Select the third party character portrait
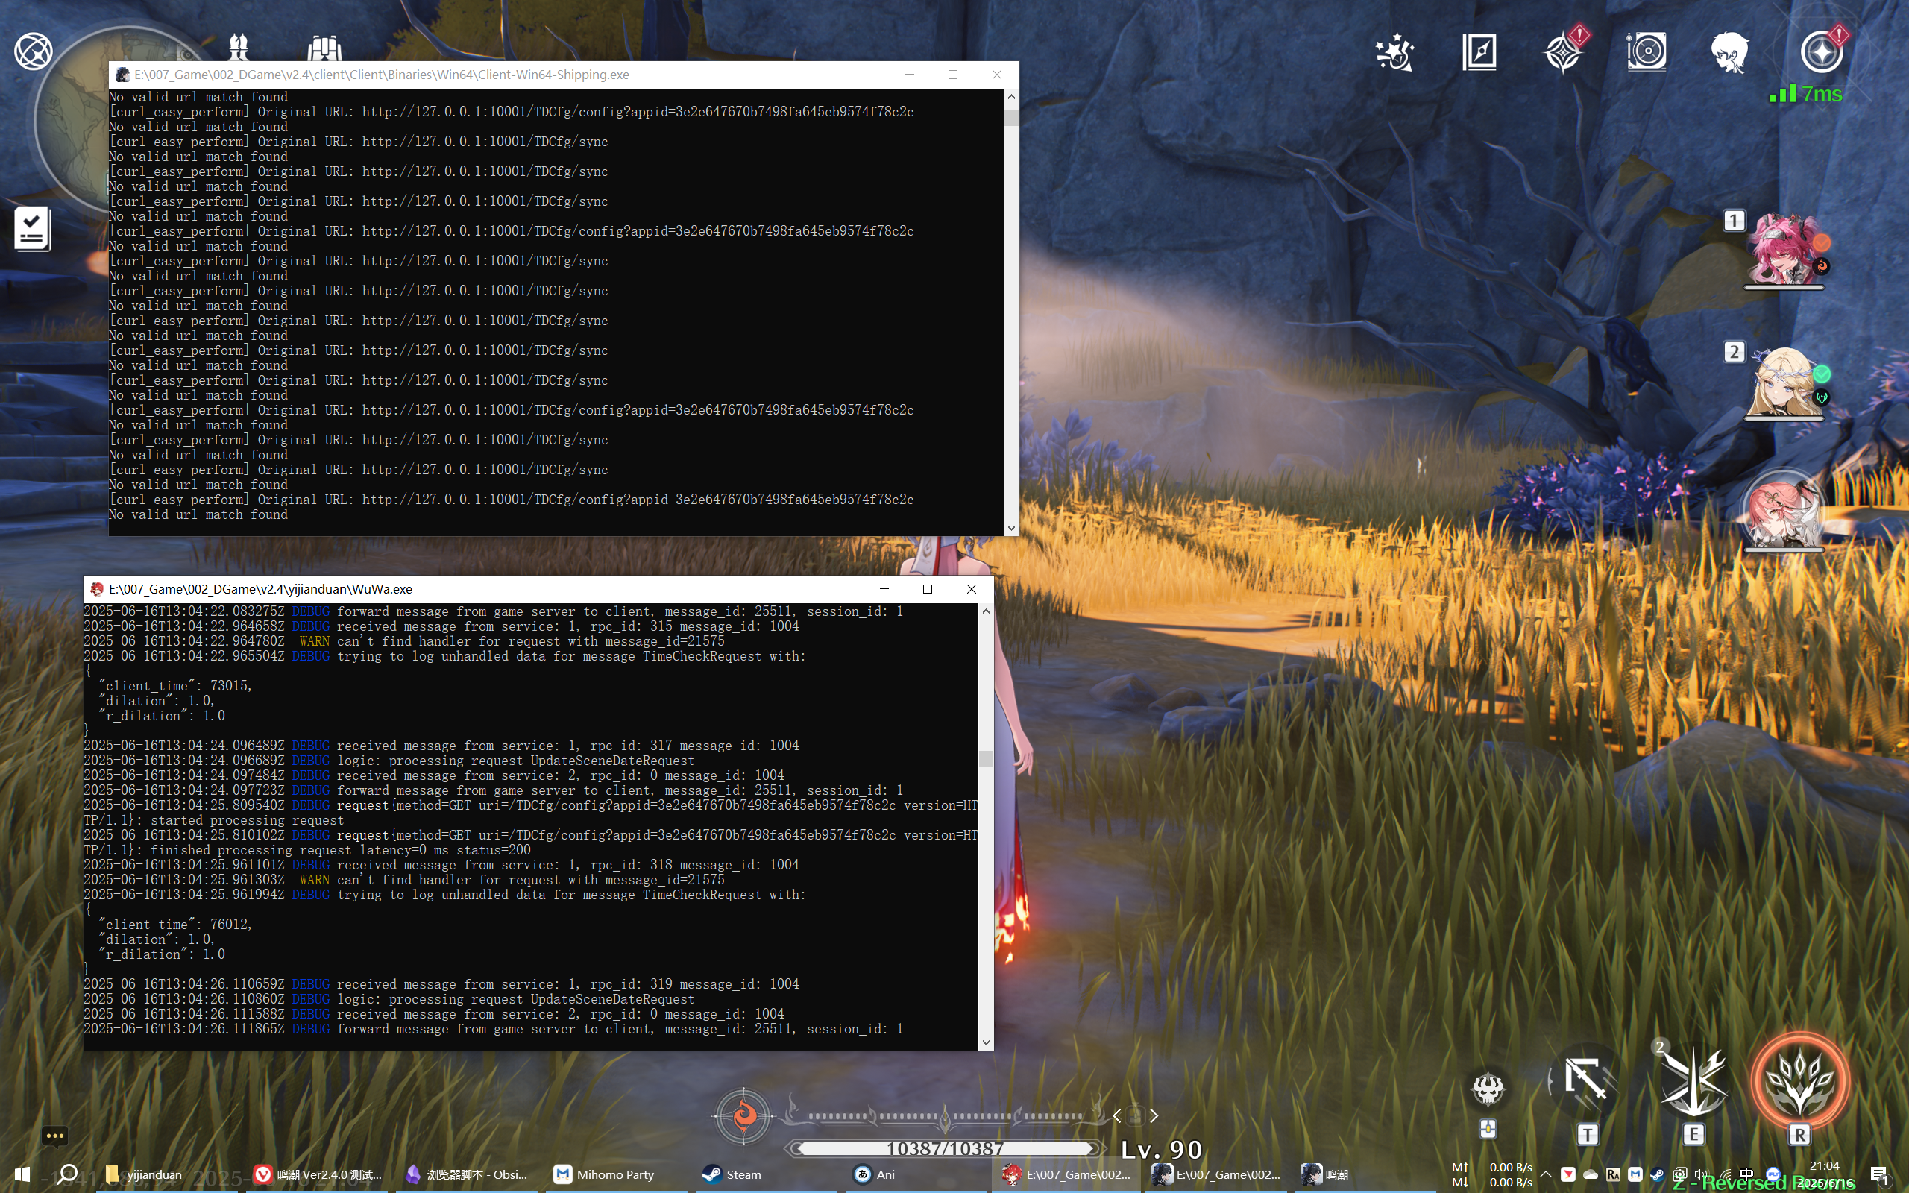The width and height of the screenshot is (1909, 1193). [1783, 510]
